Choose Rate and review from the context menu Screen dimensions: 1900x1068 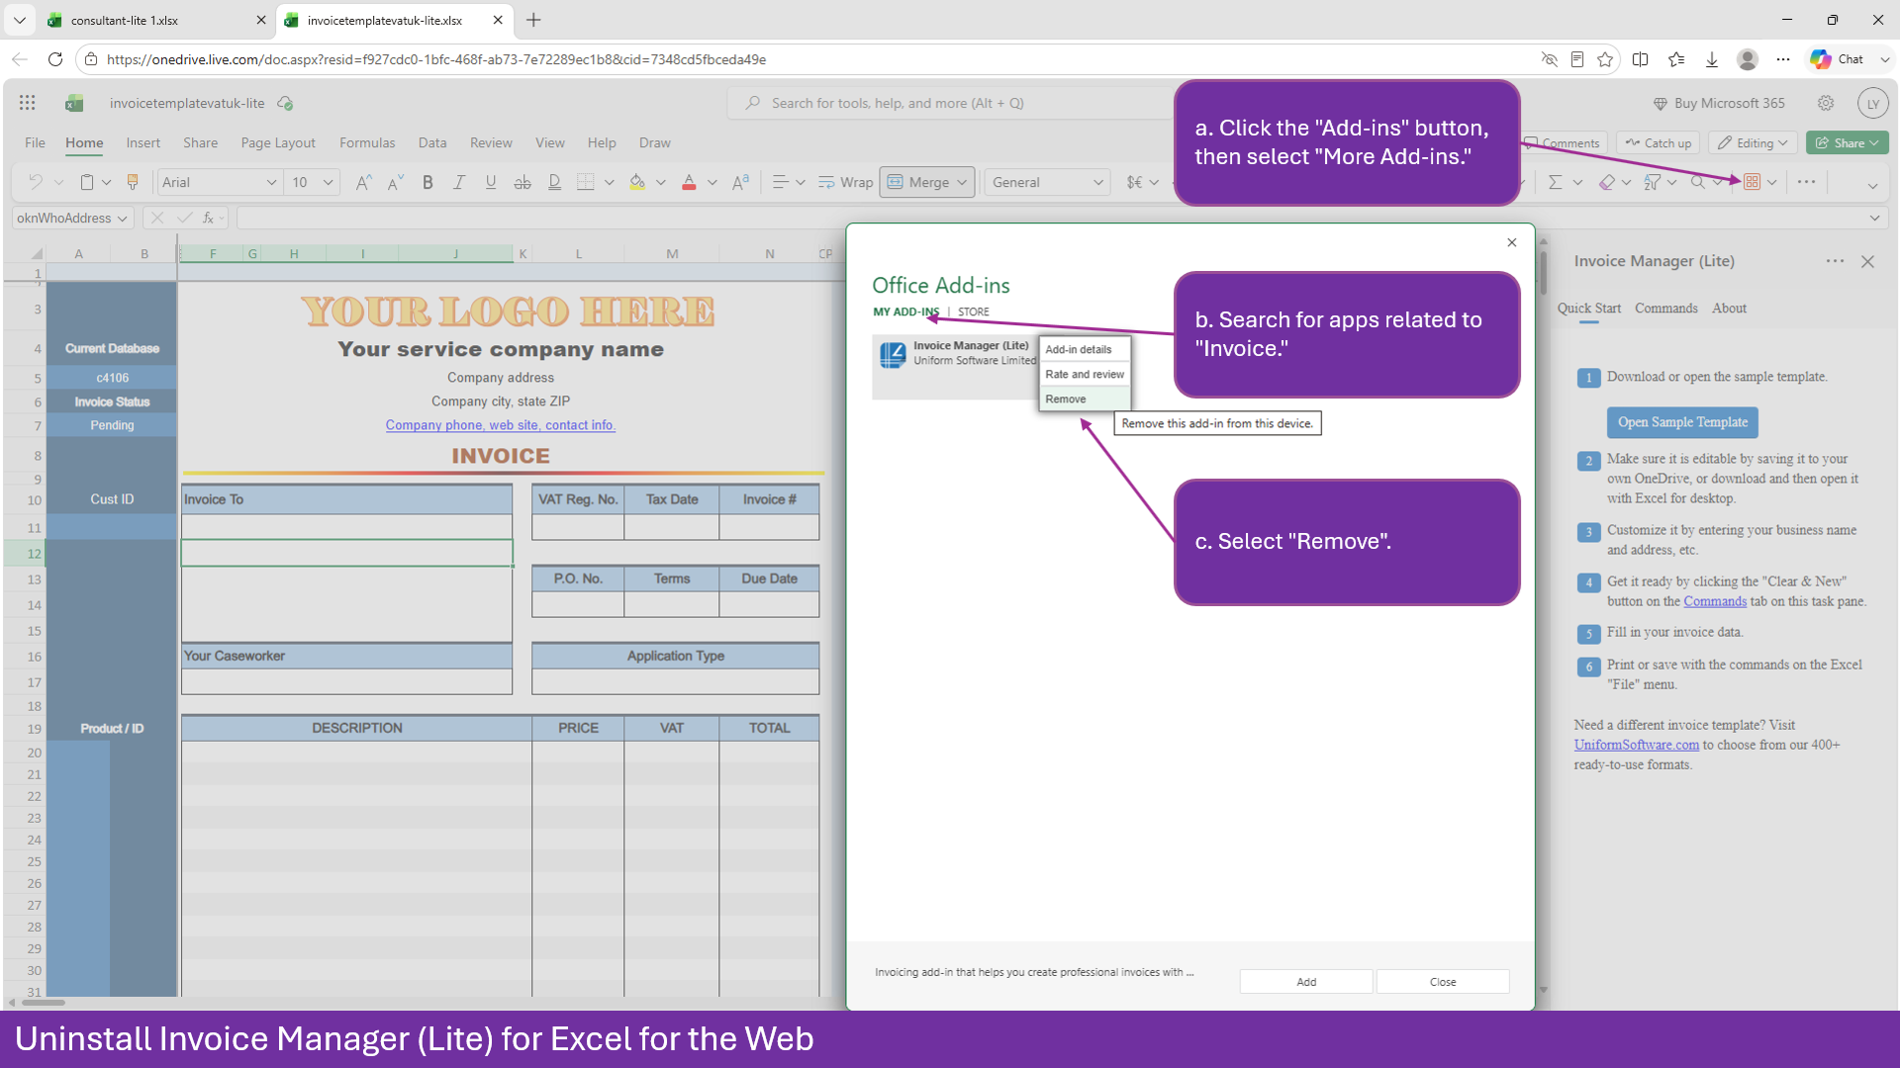[x=1085, y=374]
